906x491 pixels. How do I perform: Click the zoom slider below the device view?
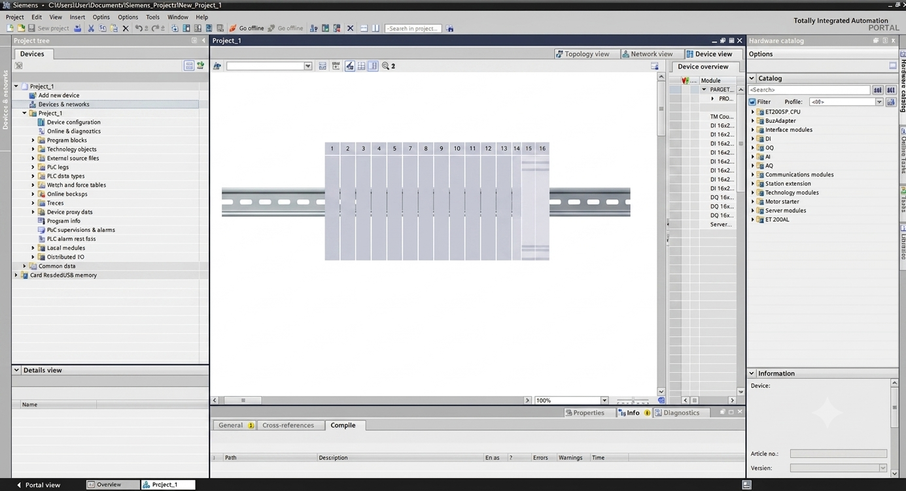pyautogui.click(x=633, y=400)
